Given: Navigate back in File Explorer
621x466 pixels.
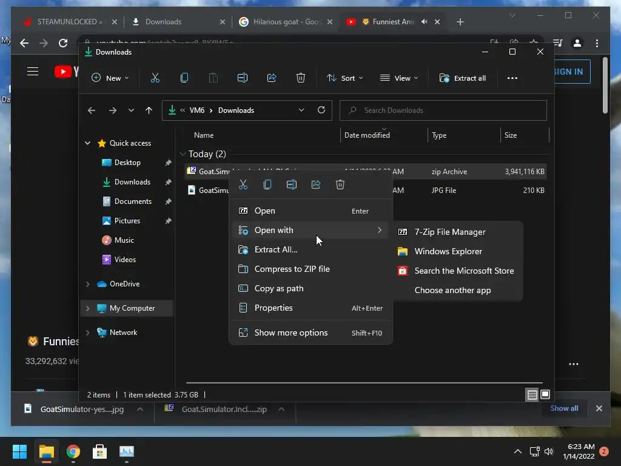Looking at the screenshot, I should tap(92, 110).
